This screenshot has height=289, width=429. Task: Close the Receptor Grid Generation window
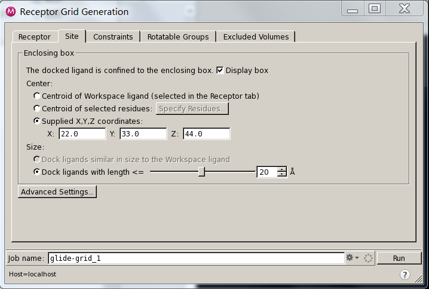[x=405, y=9]
